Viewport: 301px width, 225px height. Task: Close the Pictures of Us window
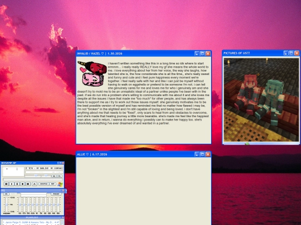point(297,53)
